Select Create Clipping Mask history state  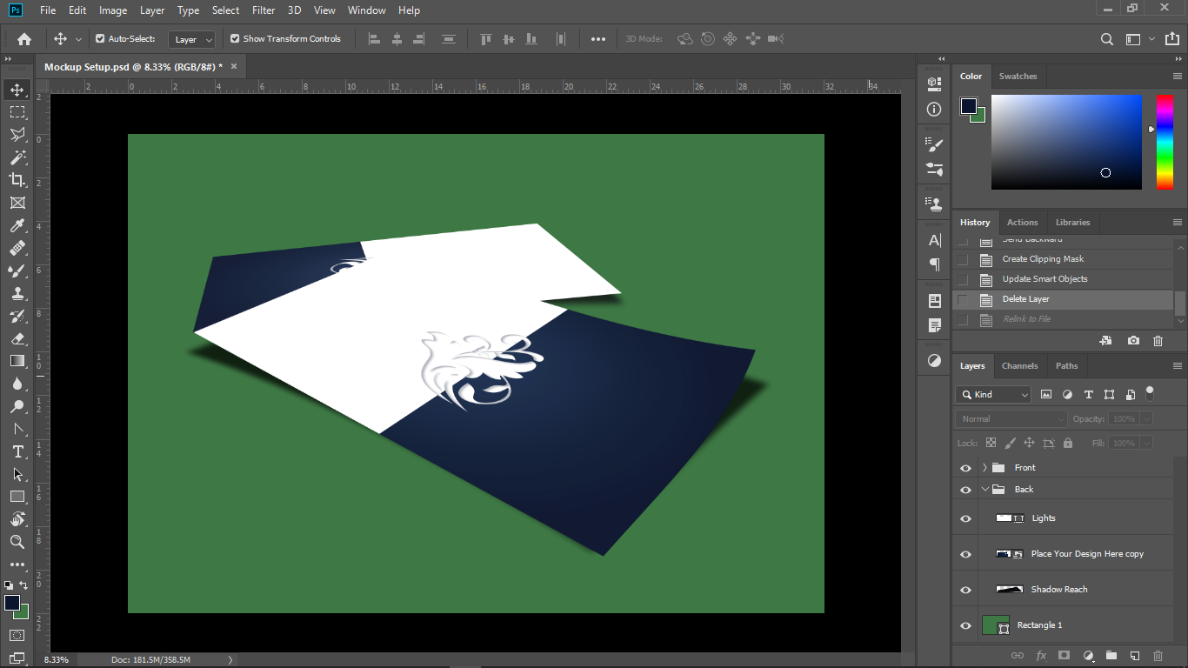tap(1043, 259)
